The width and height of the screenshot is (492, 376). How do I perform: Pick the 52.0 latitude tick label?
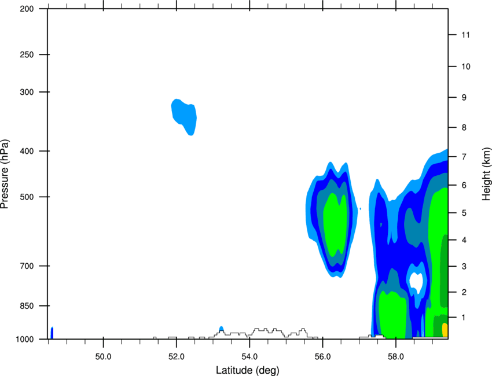[x=177, y=357]
